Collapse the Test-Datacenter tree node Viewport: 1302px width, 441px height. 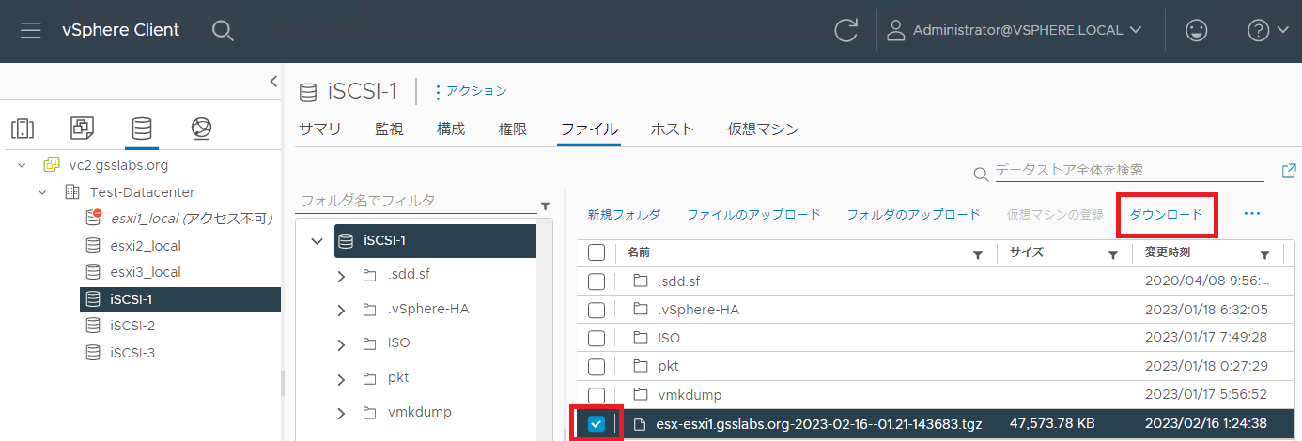pyautogui.click(x=42, y=192)
